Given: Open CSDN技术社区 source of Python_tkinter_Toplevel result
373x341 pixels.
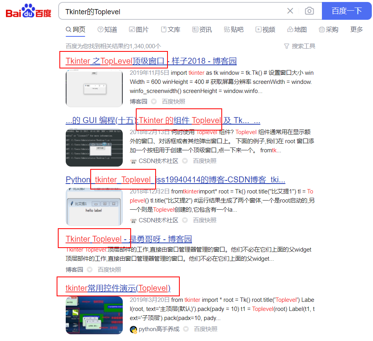Looking at the screenshot, I should (158, 220).
